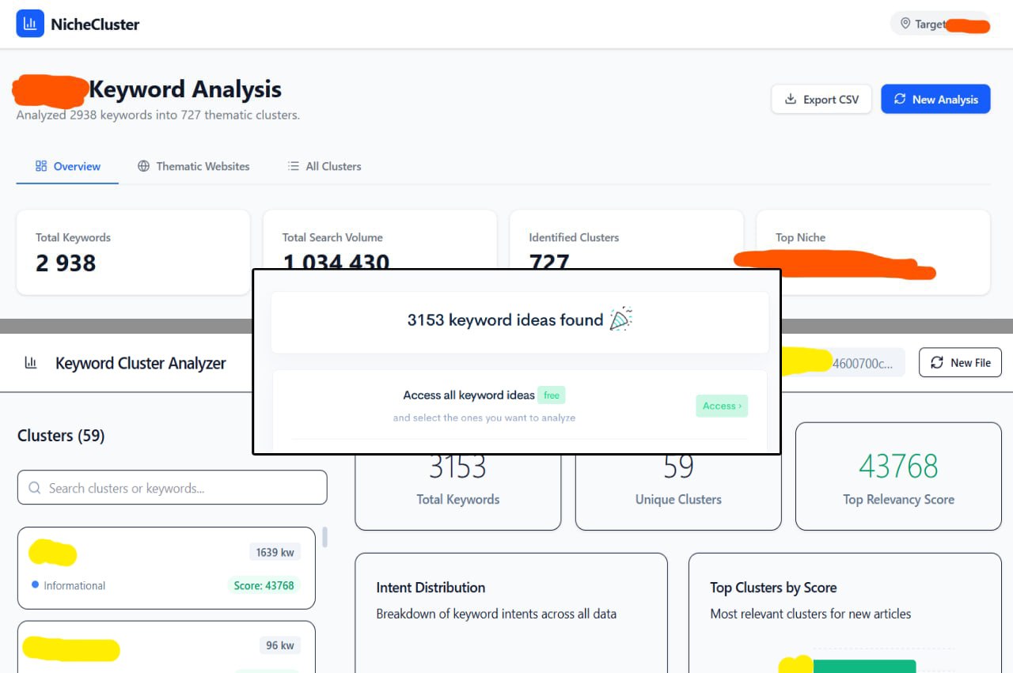The image size is (1013, 673).
Task: Click the green Access button
Action: point(721,406)
